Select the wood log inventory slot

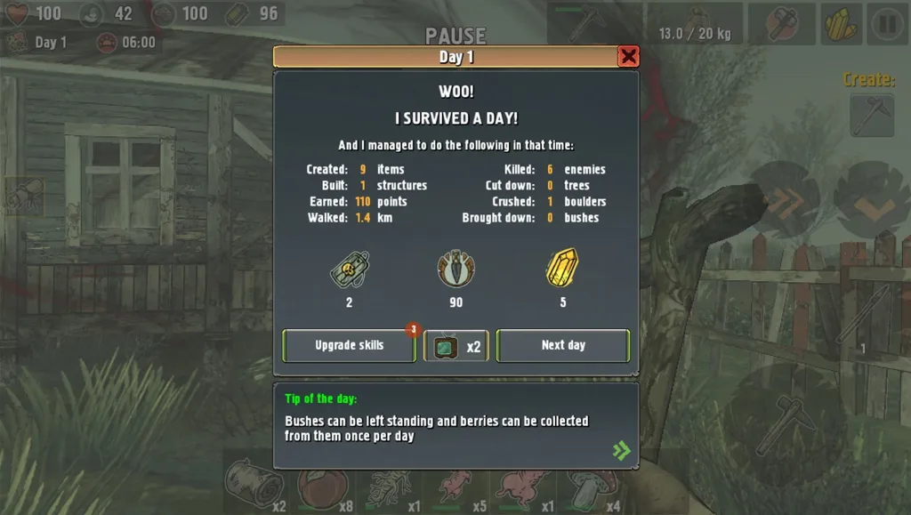click(254, 484)
